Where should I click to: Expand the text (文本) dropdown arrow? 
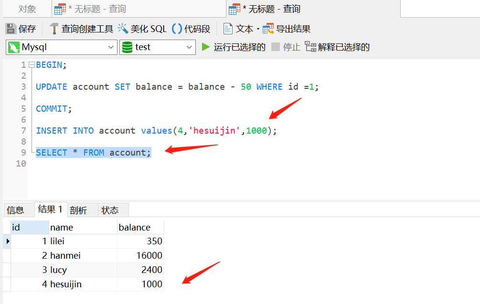click(x=258, y=29)
